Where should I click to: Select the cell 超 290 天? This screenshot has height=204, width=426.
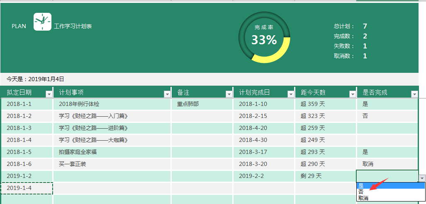point(326,164)
